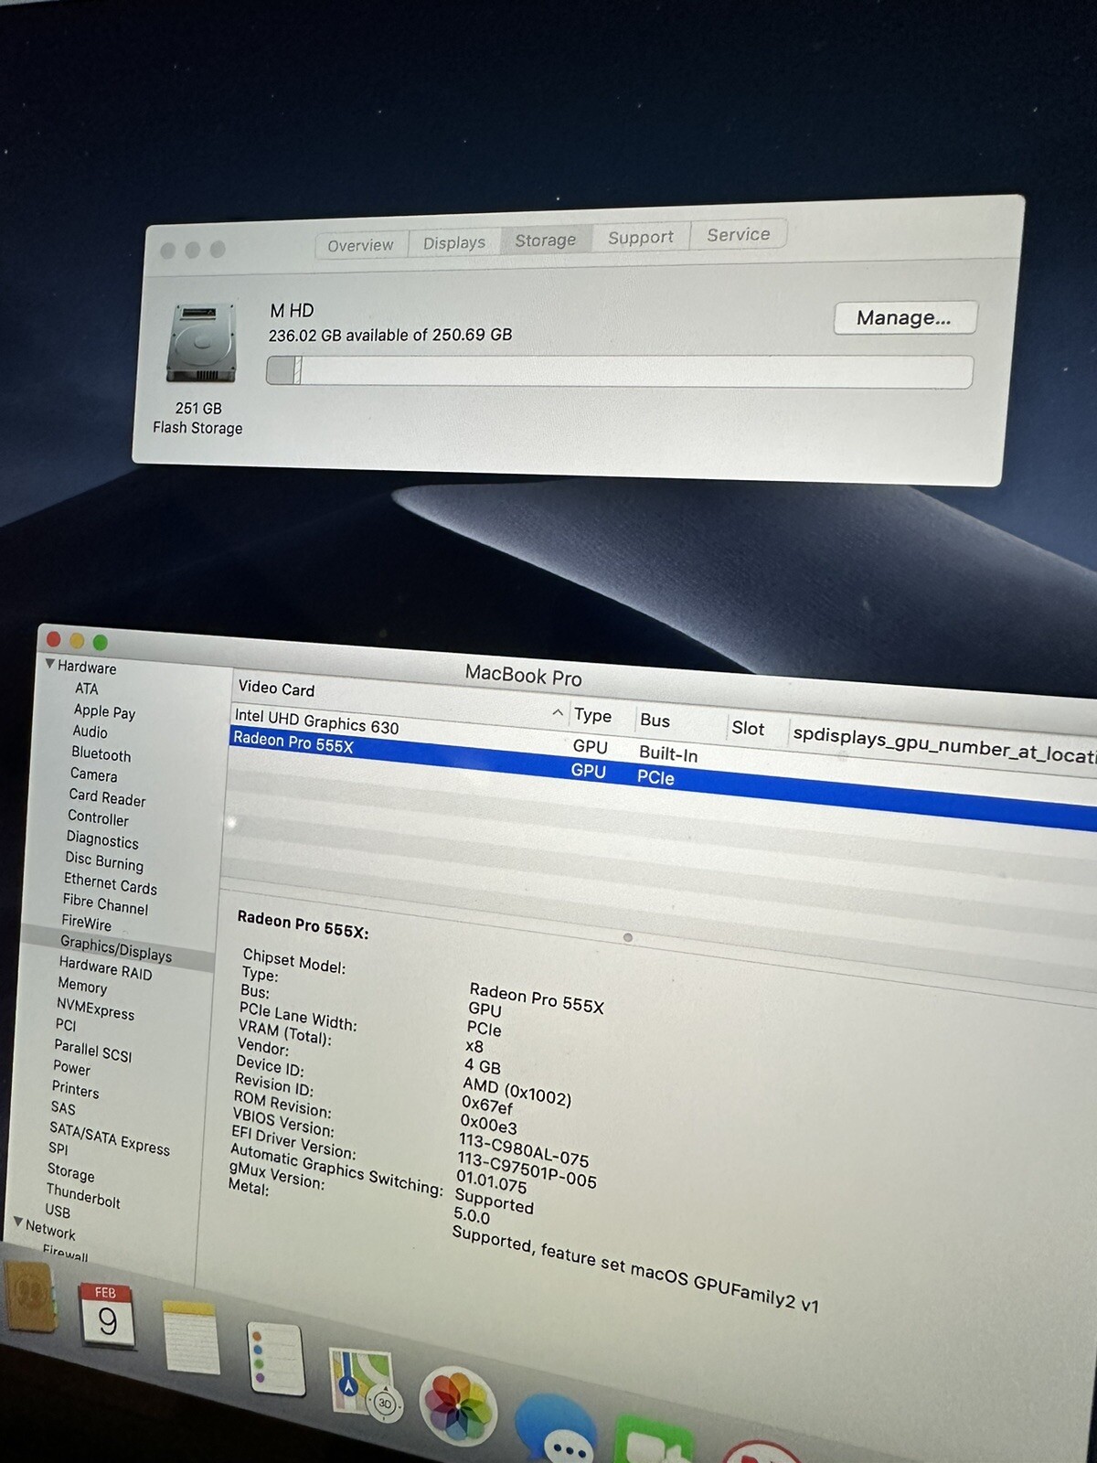Viewport: 1097px width, 1463px height.
Task: Select Storage in the System Information sidebar
Action: pos(70,1172)
